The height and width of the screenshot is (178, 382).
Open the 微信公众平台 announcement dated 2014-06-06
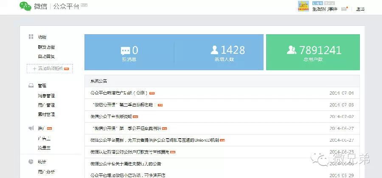point(126,164)
